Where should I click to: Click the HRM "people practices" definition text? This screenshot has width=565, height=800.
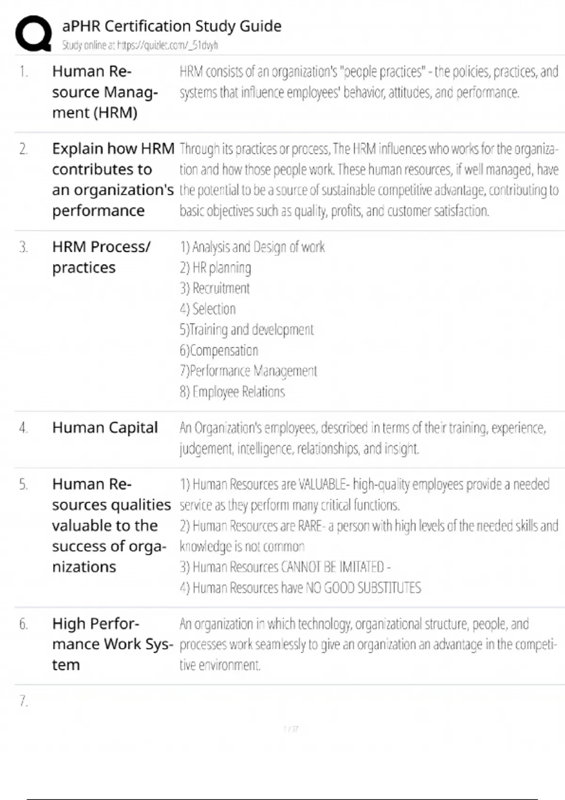coord(368,82)
